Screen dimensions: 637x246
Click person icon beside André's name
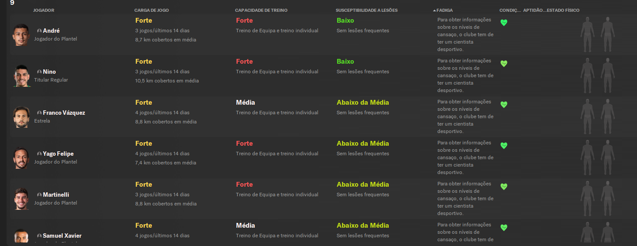tap(39, 31)
